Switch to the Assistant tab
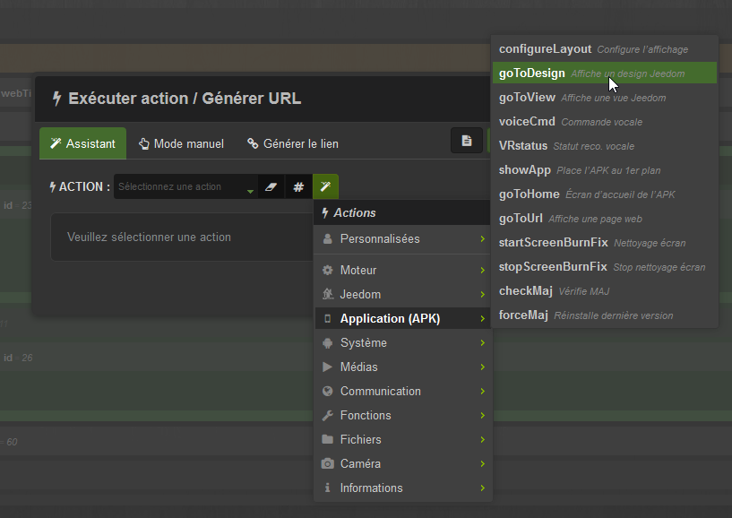Image resolution: width=732 pixels, height=518 pixels. [x=82, y=143]
